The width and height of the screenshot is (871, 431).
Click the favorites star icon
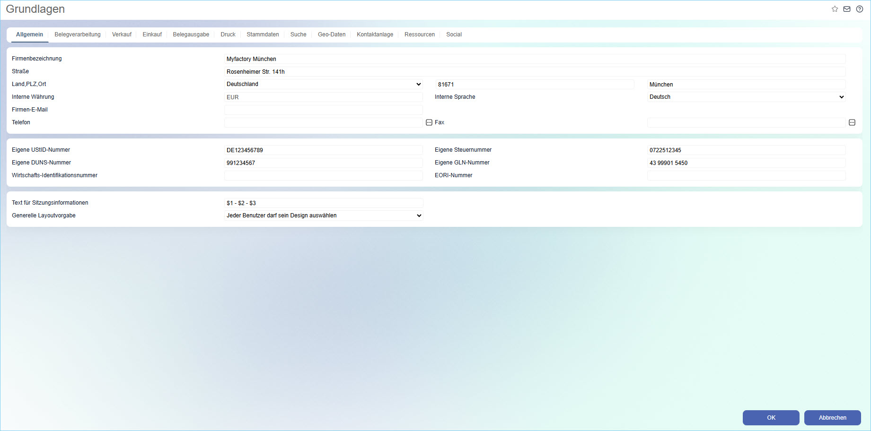835,9
